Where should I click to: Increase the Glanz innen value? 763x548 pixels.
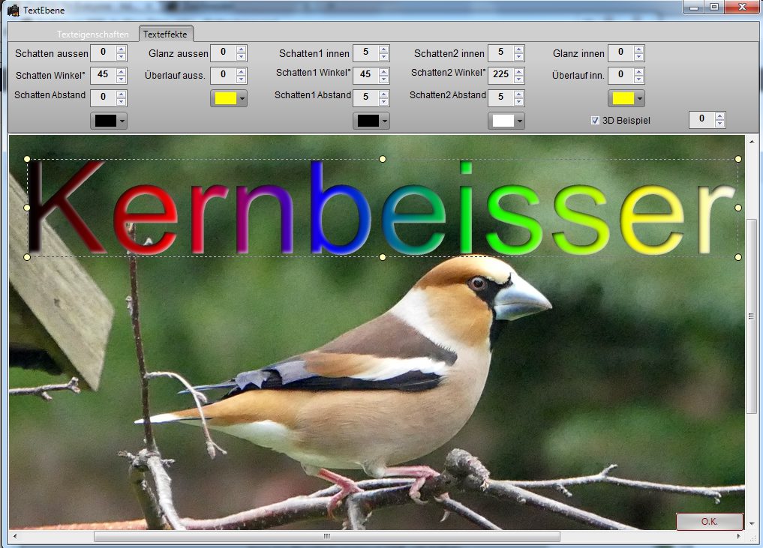pos(639,49)
